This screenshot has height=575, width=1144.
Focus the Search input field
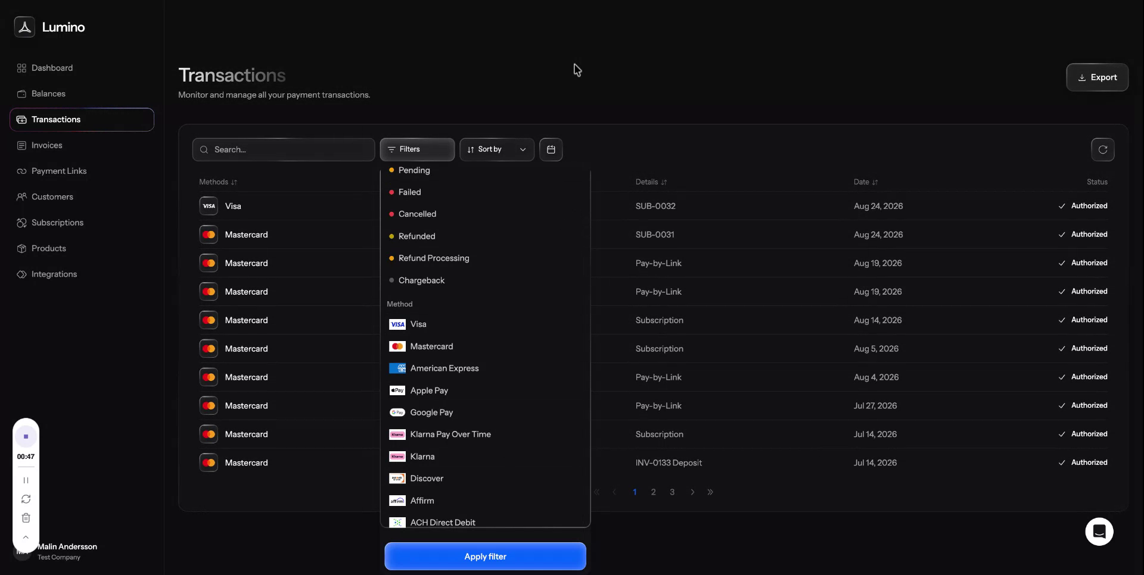tap(284, 149)
